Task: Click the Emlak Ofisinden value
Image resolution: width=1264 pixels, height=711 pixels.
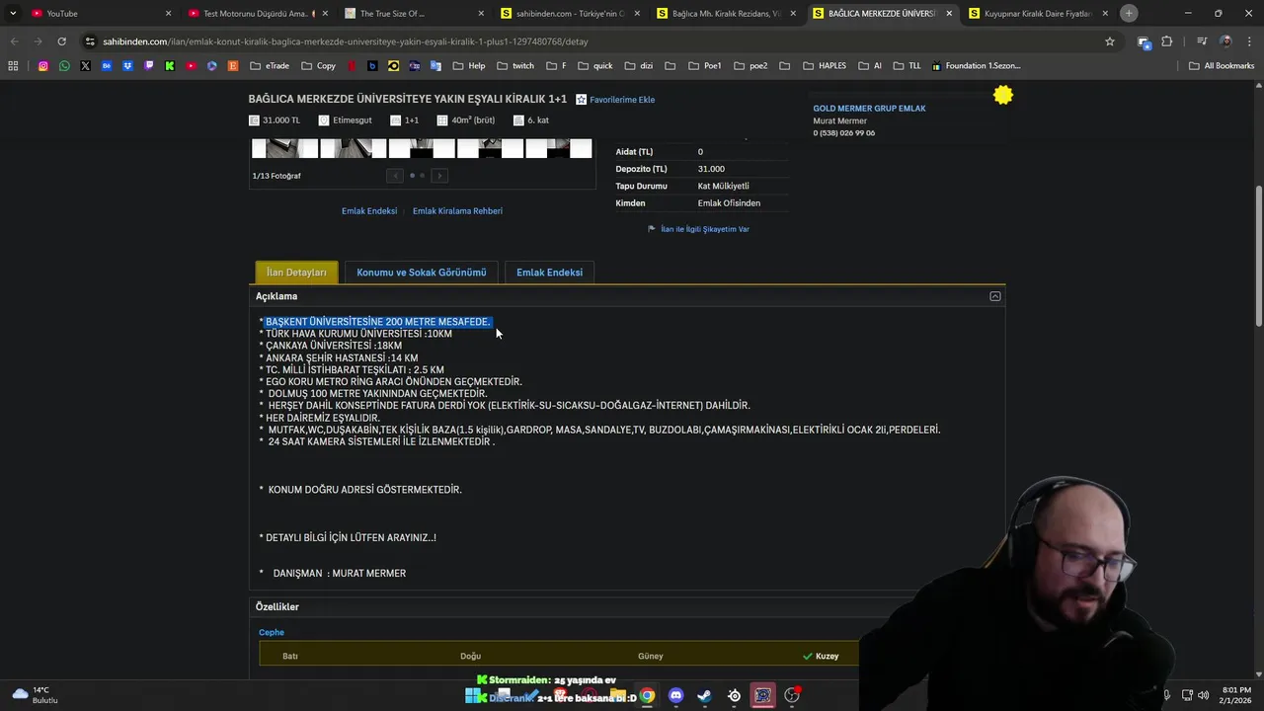Action: tap(729, 203)
